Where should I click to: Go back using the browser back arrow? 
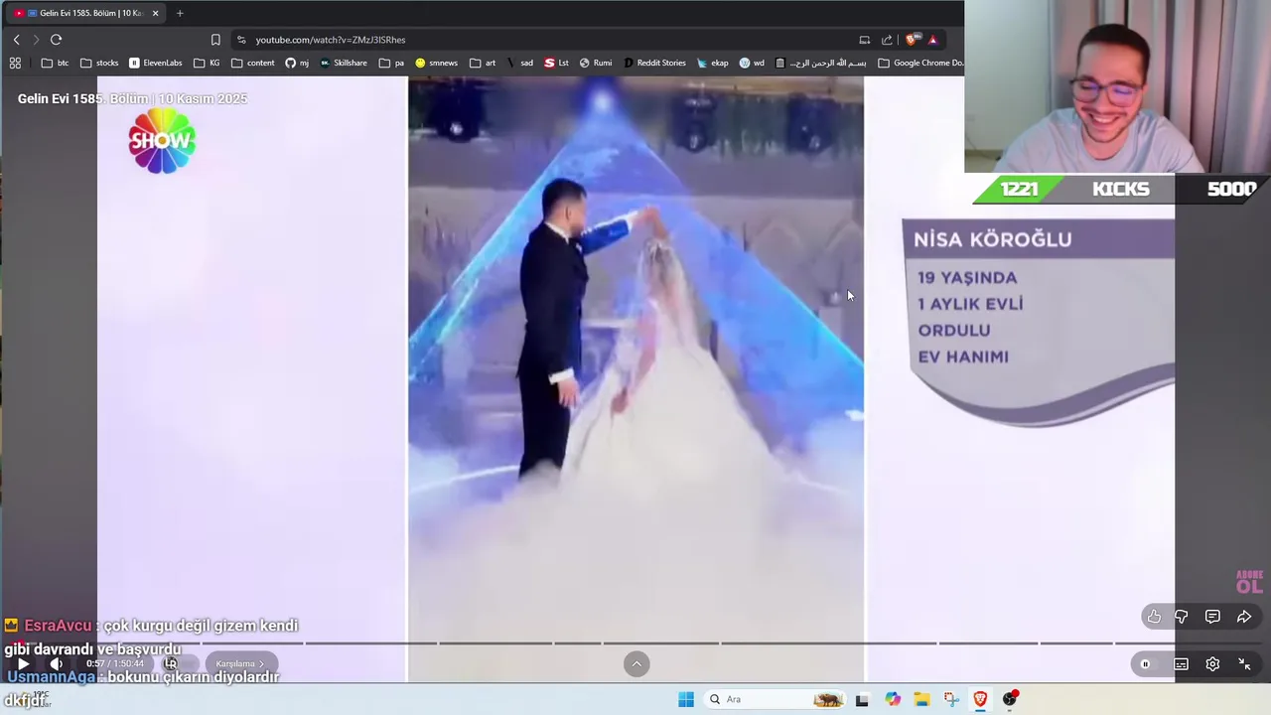(16, 40)
